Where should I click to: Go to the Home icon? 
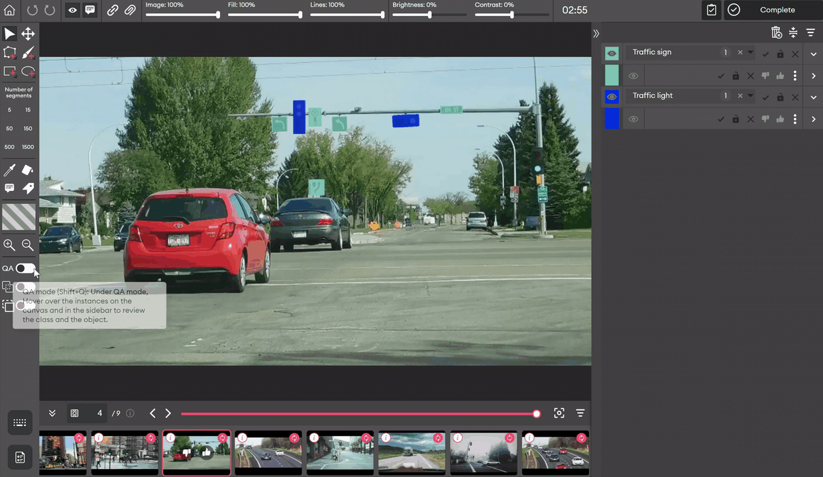(x=9, y=10)
